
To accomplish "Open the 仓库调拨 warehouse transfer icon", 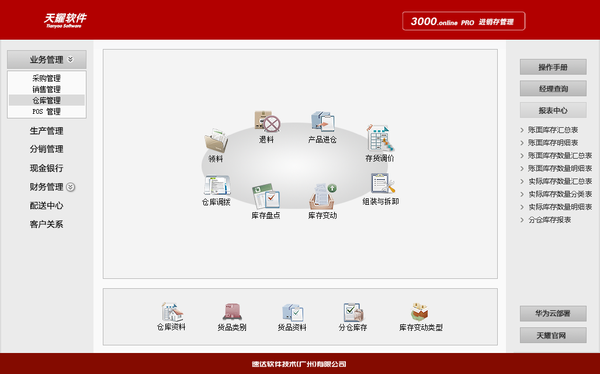I will tap(216, 186).
